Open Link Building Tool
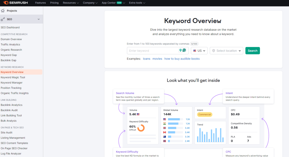 click(11, 115)
